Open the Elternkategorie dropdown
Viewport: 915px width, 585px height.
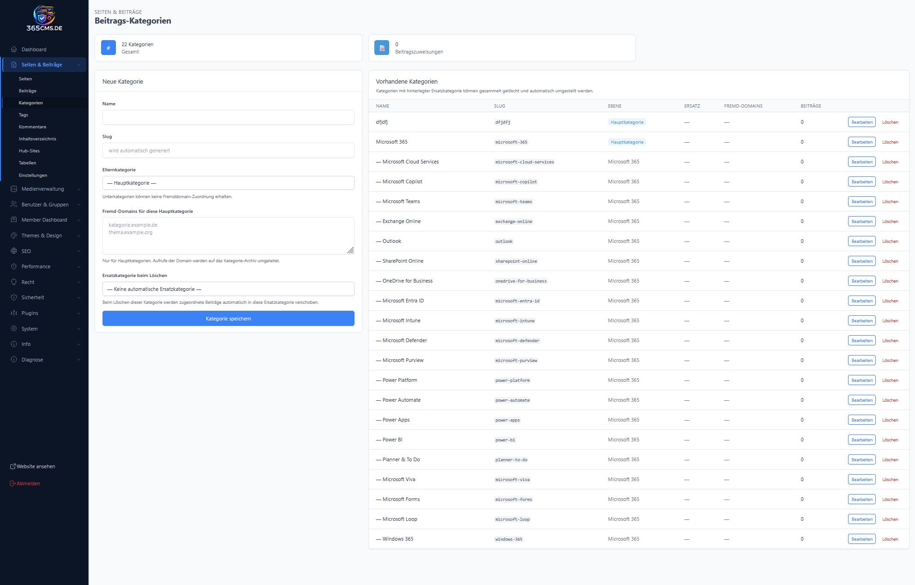coord(228,183)
